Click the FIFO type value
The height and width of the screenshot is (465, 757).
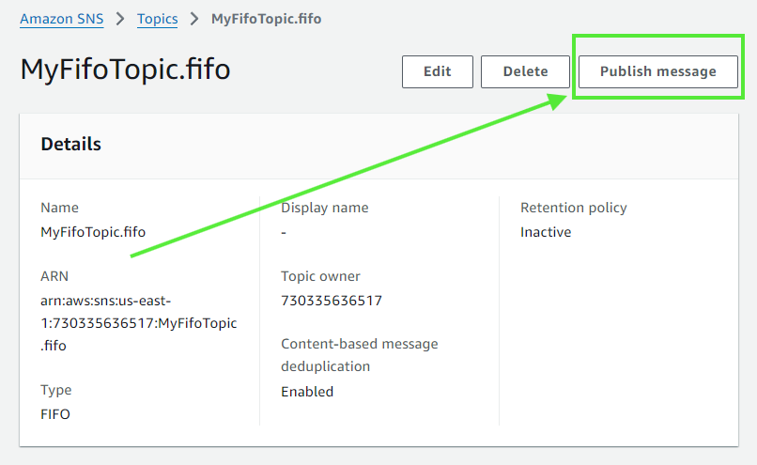click(x=55, y=414)
